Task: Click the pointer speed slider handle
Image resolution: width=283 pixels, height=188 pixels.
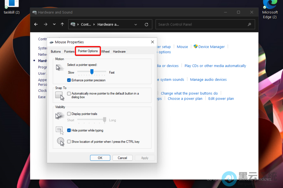Action: 92,71
